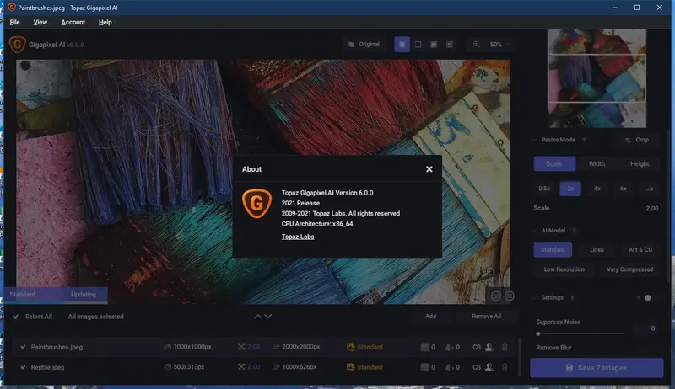
Task: Select the Very Compressed AI model
Action: point(629,269)
